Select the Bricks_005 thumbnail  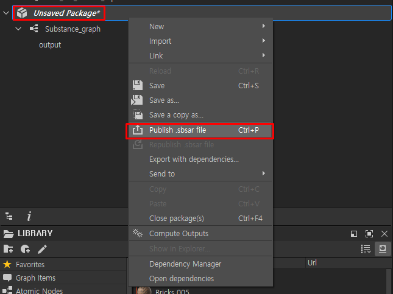coord(144,290)
